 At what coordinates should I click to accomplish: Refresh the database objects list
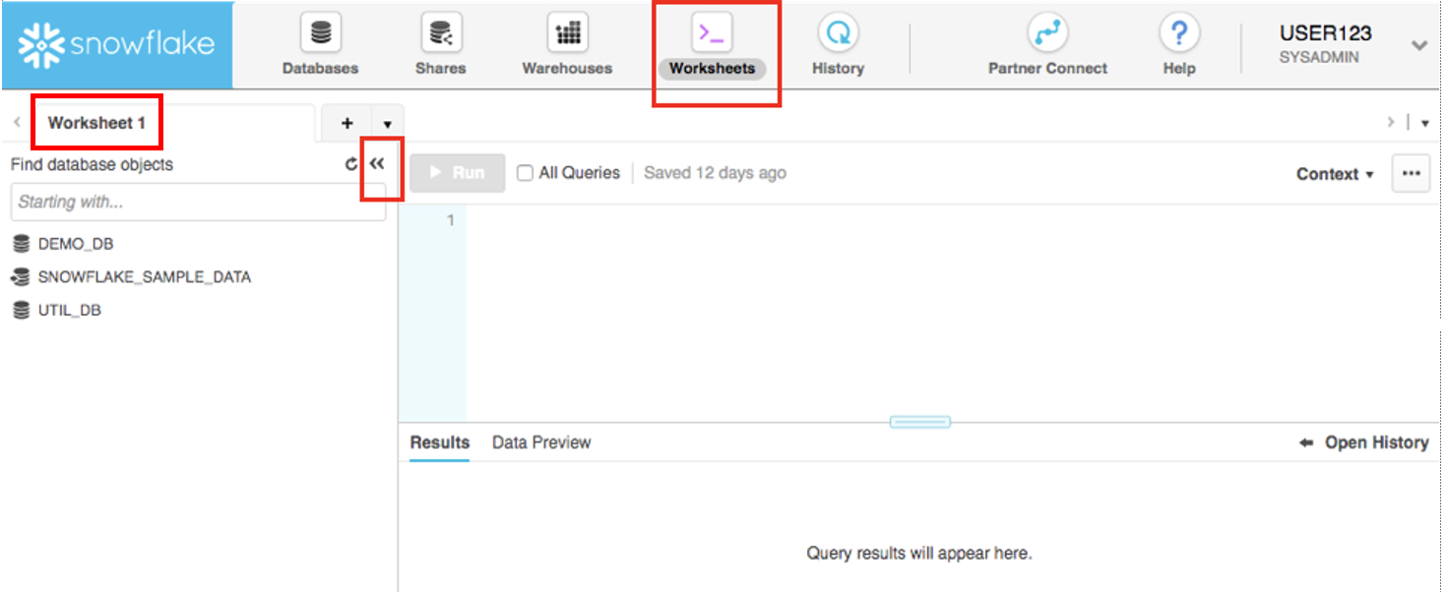click(x=351, y=164)
